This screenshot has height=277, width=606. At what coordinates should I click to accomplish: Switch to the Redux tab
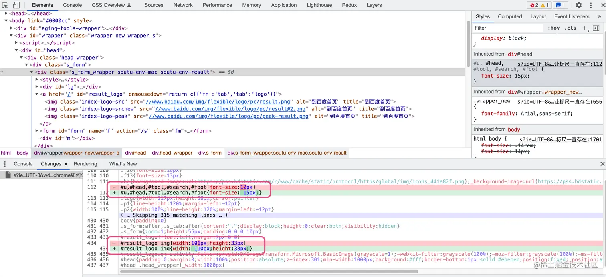pyautogui.click(x=349, y=5)
